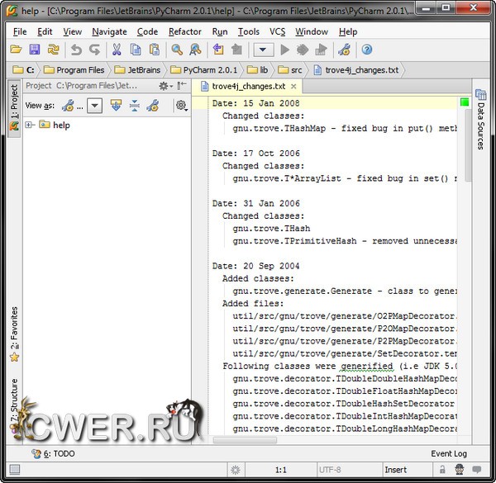Open the VCS menu
The width and height of the screenshot is (496, 483).
click(278, 31)
